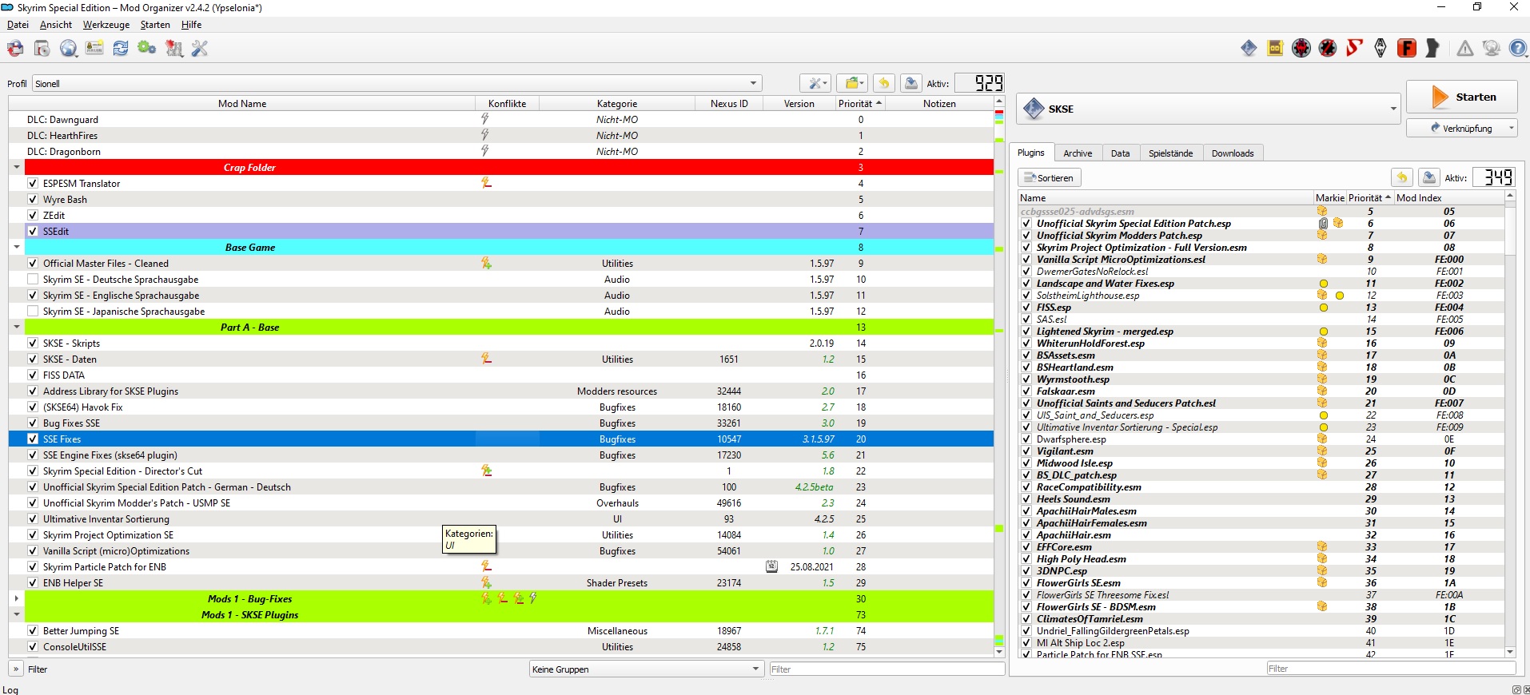Click the yellow restore backup arrow above mod list
This screenshot has height=695, width=1530.
pos(883,83)
